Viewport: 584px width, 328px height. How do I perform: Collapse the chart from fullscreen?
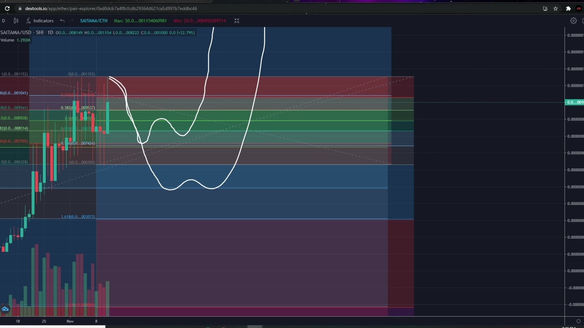[x=237, y=20]
